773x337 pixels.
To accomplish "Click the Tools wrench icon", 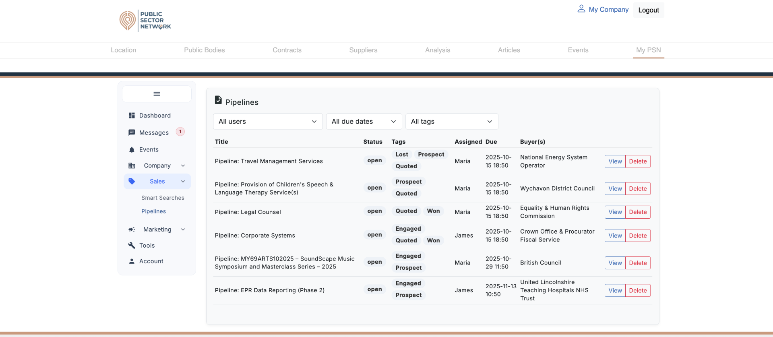I will 132,245.
